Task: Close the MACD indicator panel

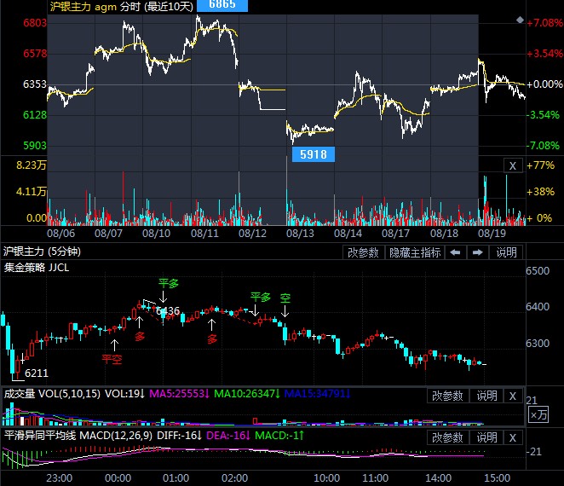Action: 513,437
